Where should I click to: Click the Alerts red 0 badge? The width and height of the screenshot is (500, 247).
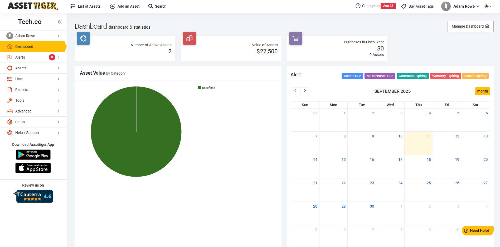pyautogui.click(x=52, y=57)
